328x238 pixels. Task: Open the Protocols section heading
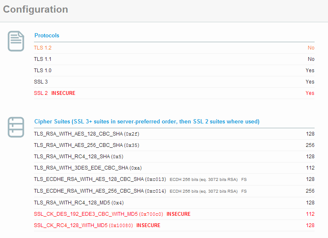[x=46, y=35]
